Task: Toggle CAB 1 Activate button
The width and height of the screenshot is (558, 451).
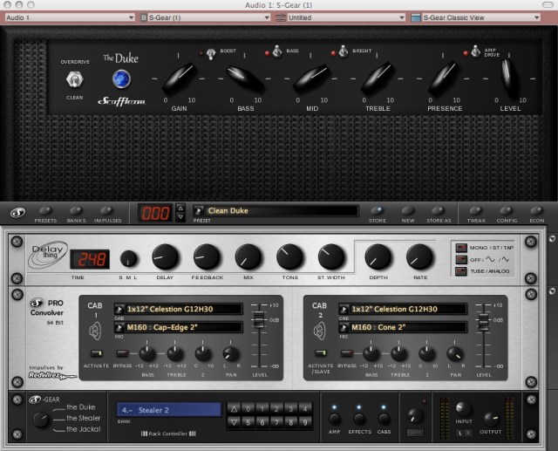Action: coord(96,353)
